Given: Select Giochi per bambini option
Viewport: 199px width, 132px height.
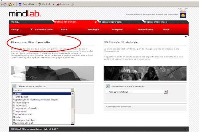Looking at the screenshot, I should point(42,120).
